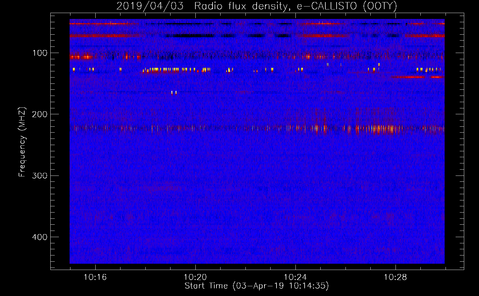479x296 pixels.
Task: Click the 'Frequency (MHZ)' axis label
Action: [x=22, y=142]
